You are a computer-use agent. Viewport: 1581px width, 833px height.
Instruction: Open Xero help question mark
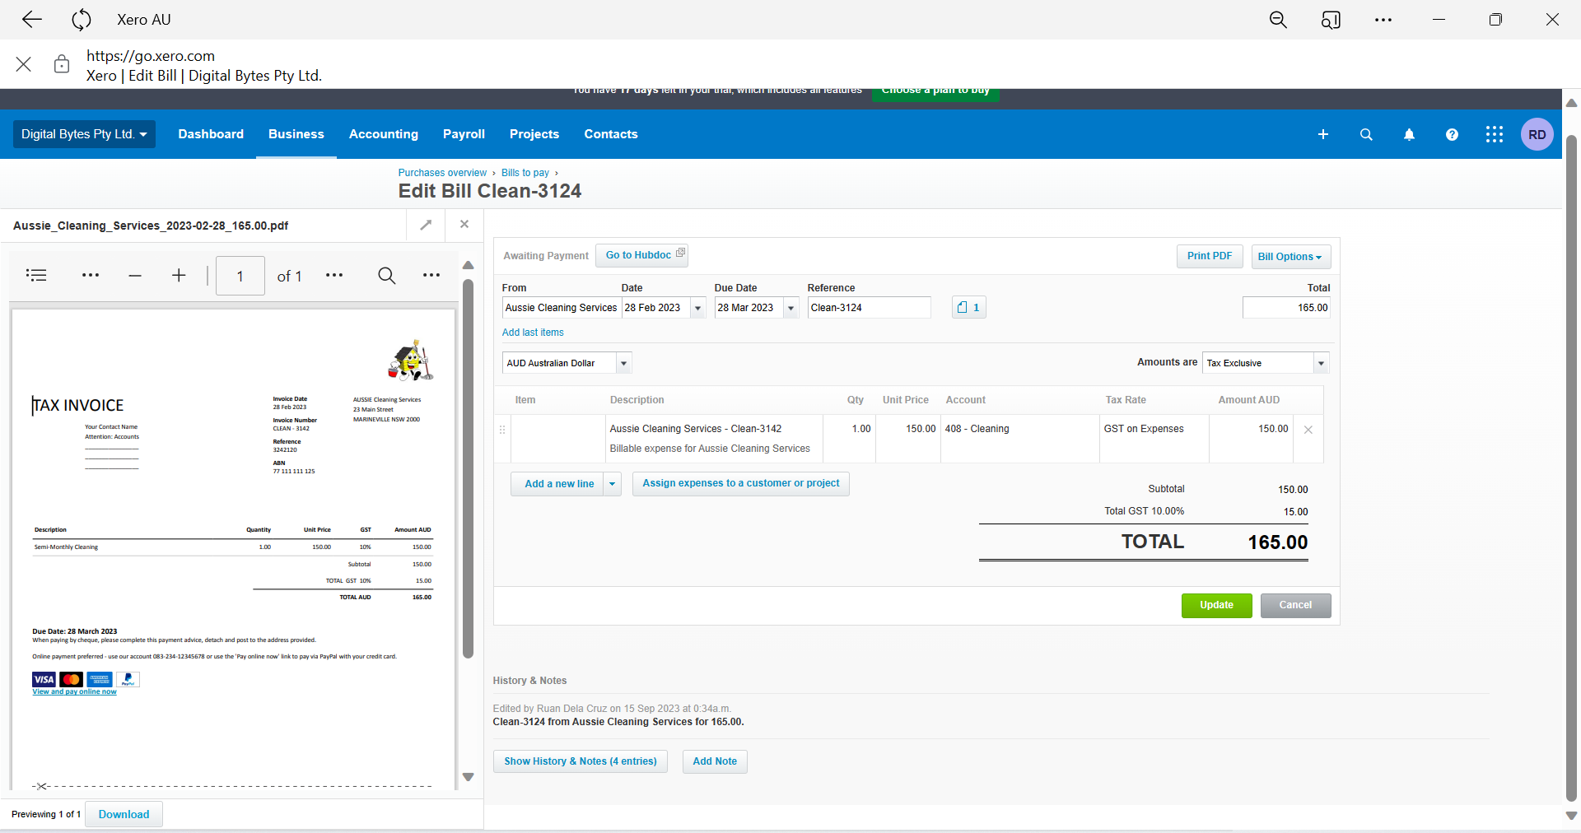point(1452,134)
